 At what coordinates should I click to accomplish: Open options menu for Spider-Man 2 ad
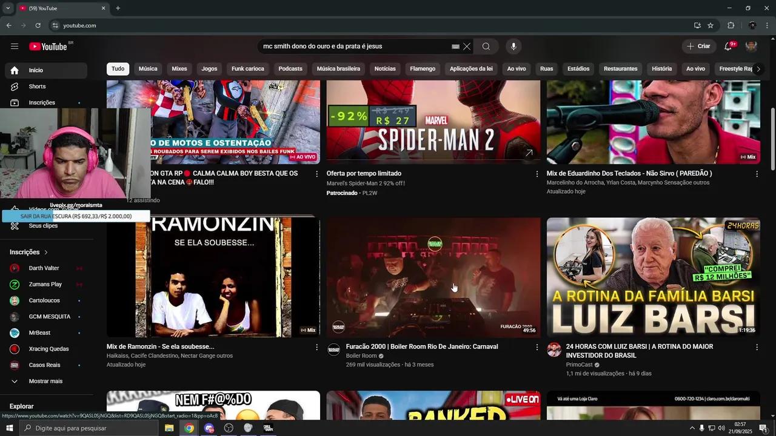point(537,174)
